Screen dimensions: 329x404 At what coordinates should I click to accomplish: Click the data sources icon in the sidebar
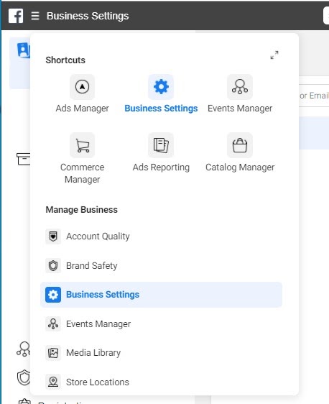24,349
